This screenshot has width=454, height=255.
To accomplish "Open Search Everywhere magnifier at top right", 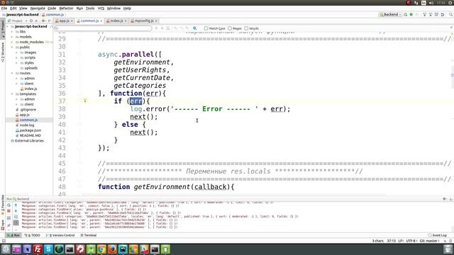I will point(451,14).
